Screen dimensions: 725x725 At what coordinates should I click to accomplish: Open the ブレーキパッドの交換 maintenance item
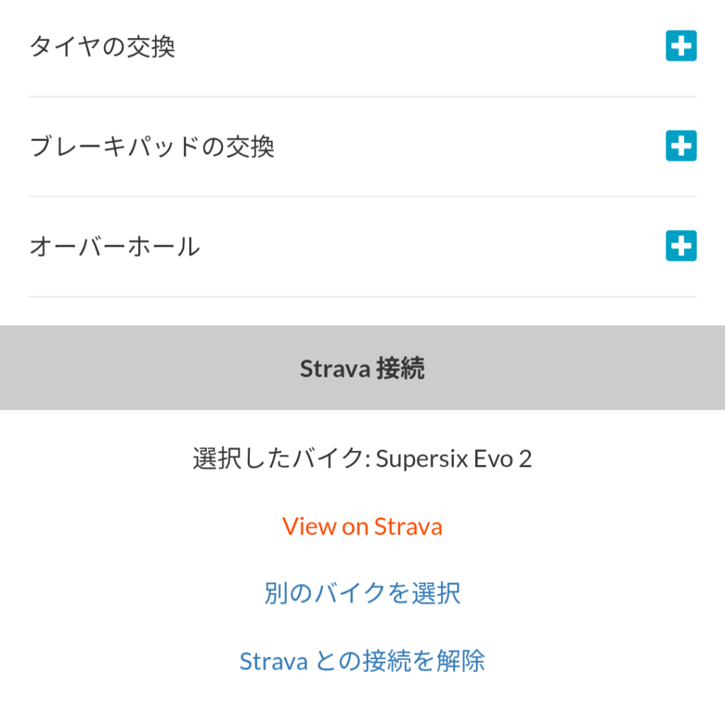coord(152,147)
